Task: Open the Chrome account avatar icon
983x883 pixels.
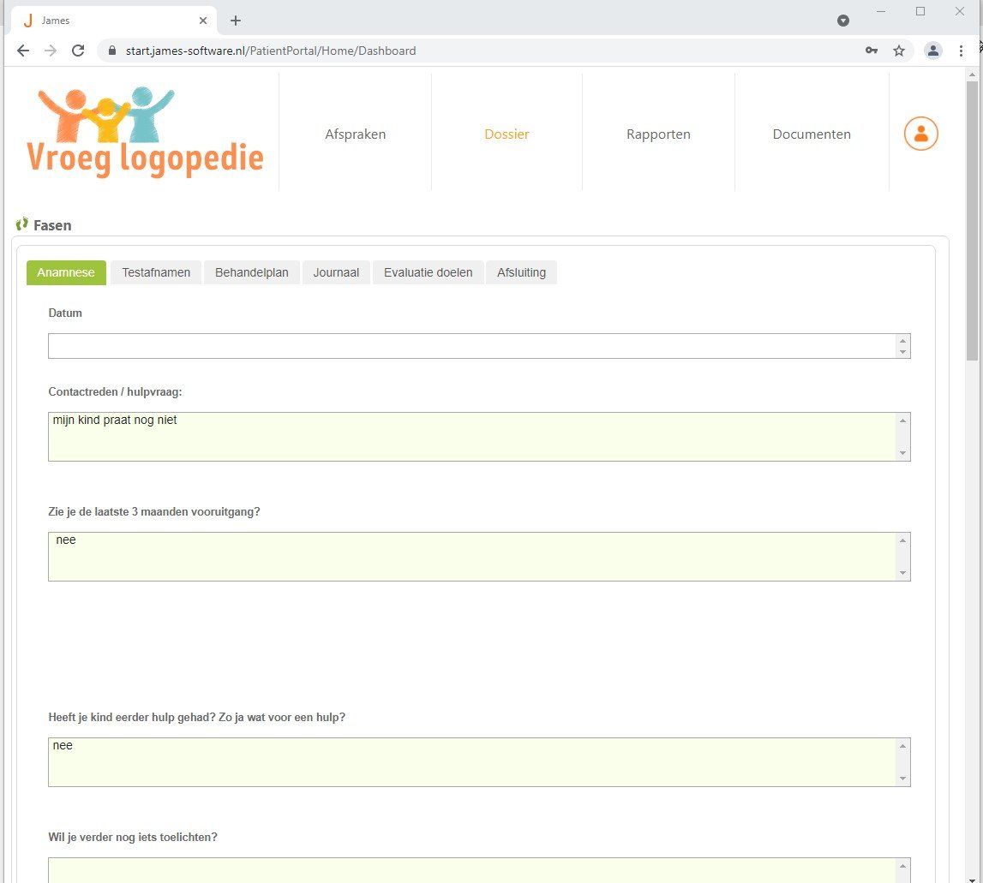Action: coord(932,51)
